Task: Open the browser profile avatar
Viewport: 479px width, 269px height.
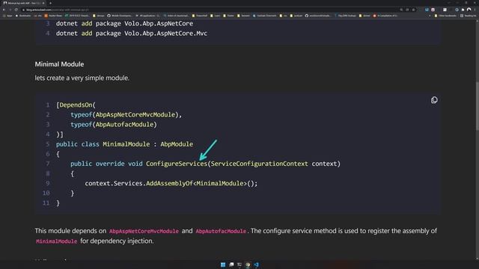Action: click(x=469, y=10)
